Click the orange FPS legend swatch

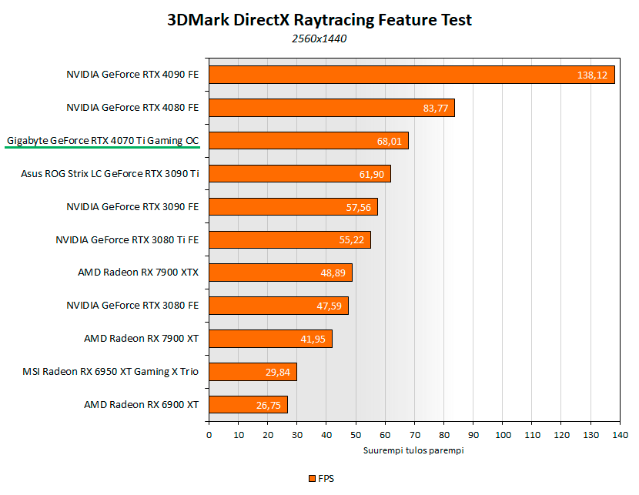312,479
